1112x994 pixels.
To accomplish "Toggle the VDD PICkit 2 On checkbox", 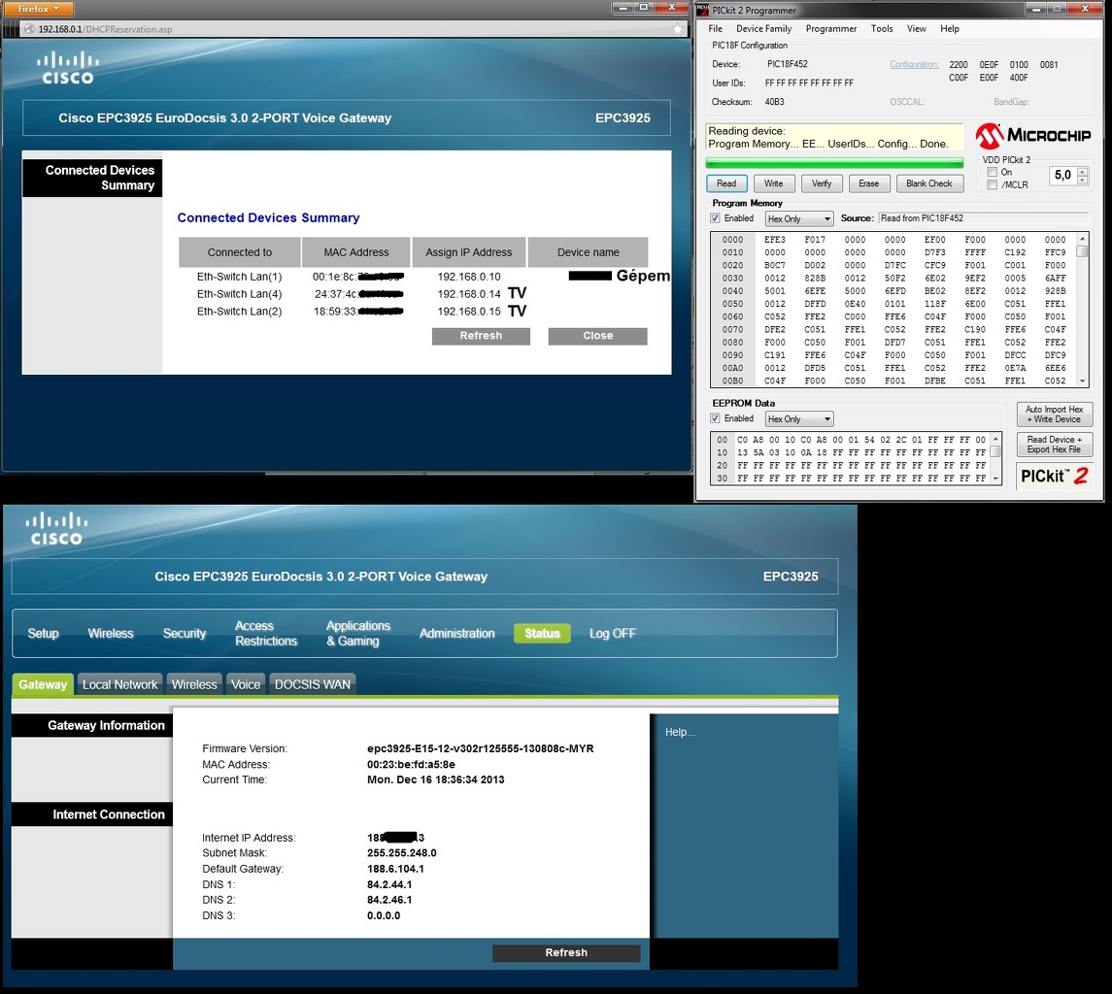I will pyautogui.click(x=993, y=172).
